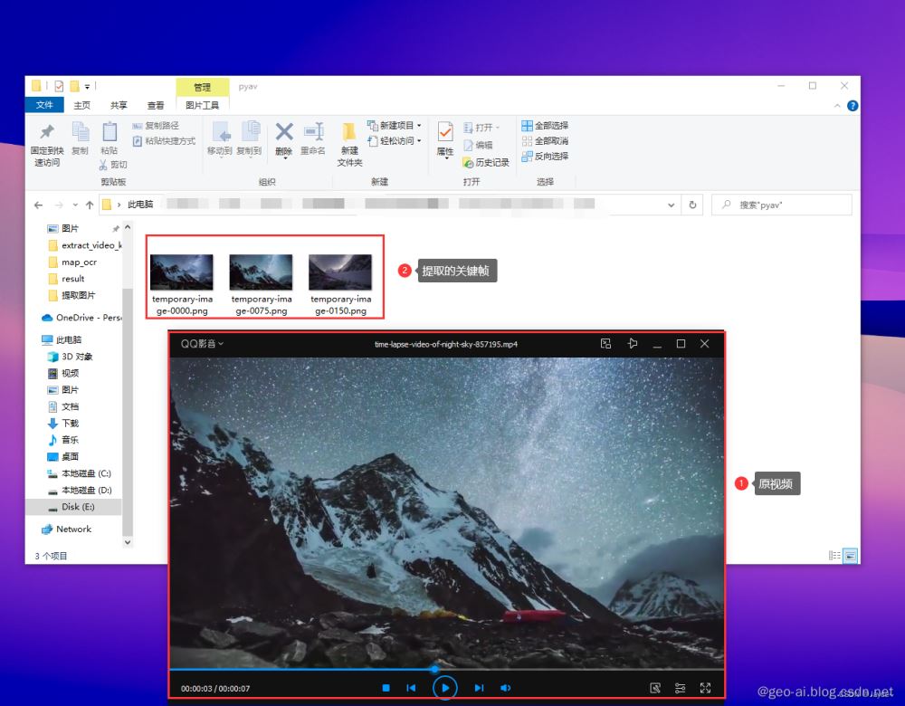Viewport: 905px width, 706px height.
Task: Click the Properties icon in the ribbon
Action: pyautogui.click(x=445, y=133)
